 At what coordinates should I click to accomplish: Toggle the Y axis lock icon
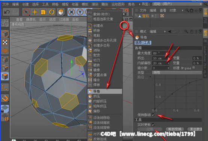[x=80, y=12]
